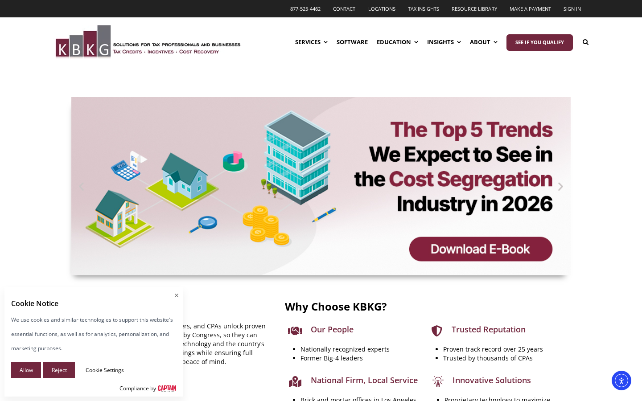642x401 pixels.
Task: Click the Download E-Book banner button
Action: (x=480, y=249)
